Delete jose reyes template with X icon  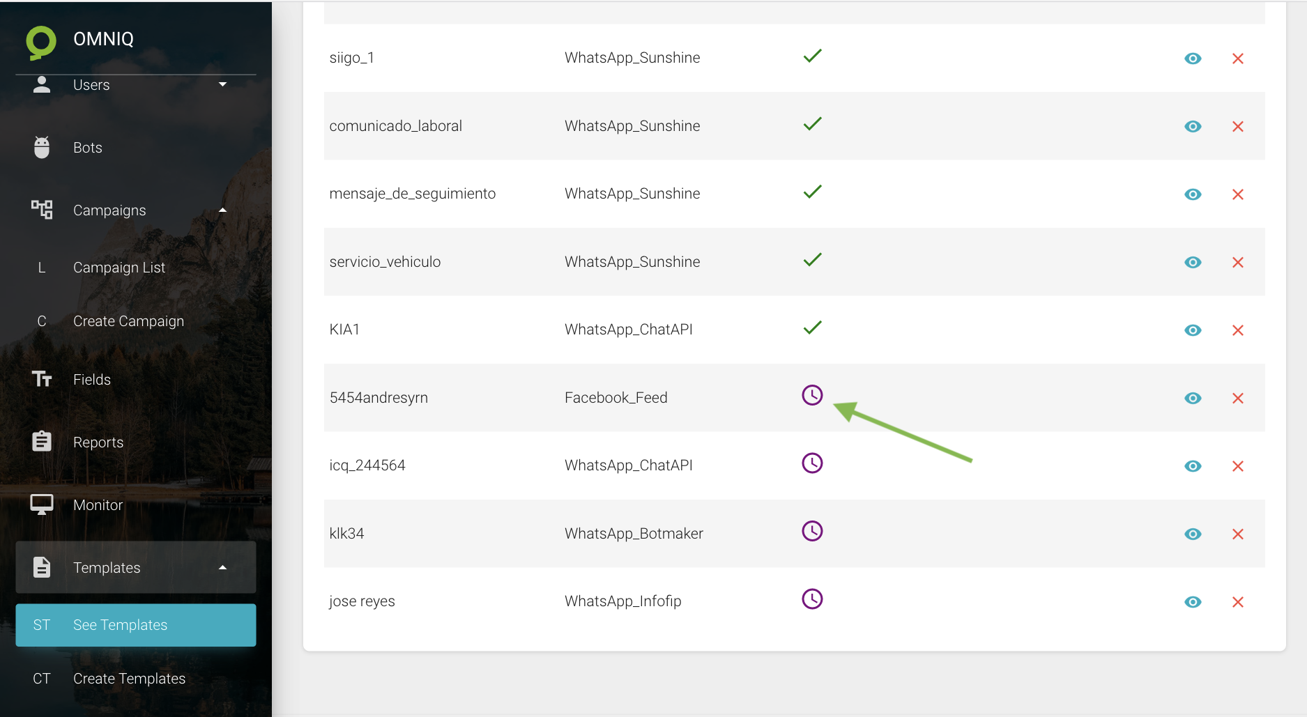pos(1237,602)
